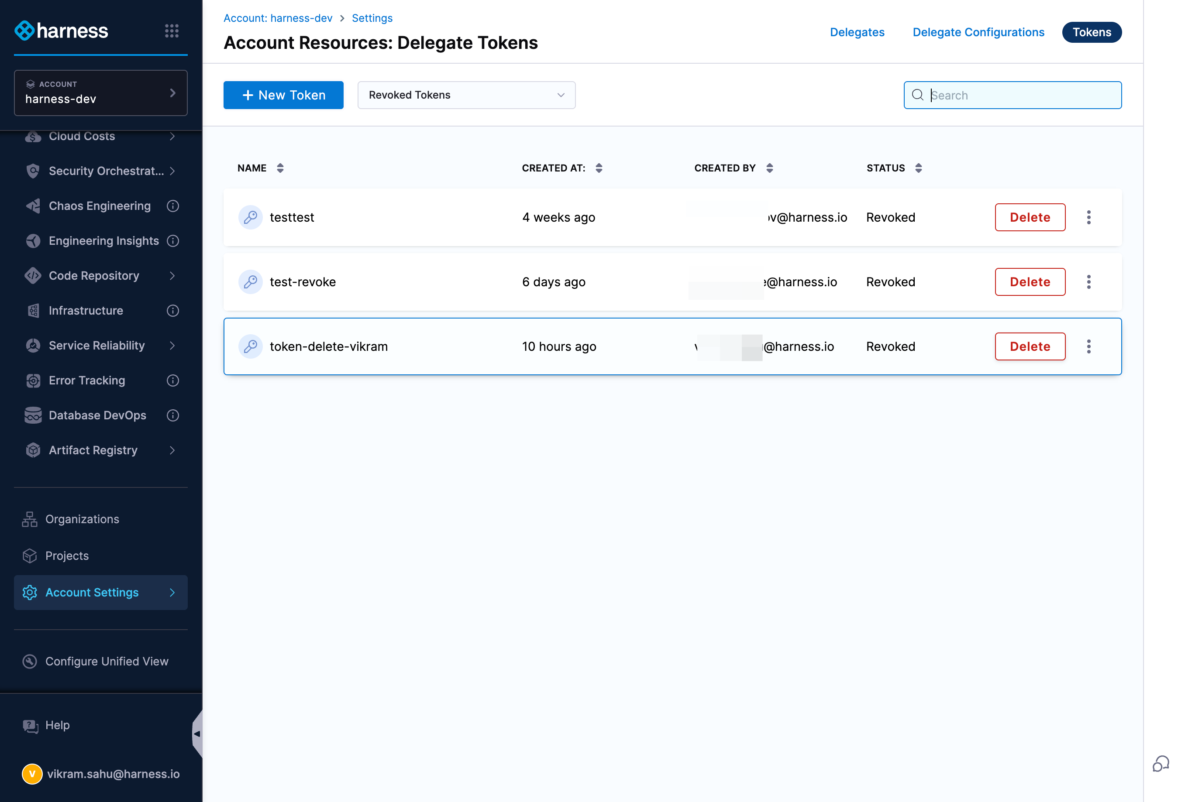Open more options for testtest token
This screenshot has width=1178, height=802.
pos(1088,217)
